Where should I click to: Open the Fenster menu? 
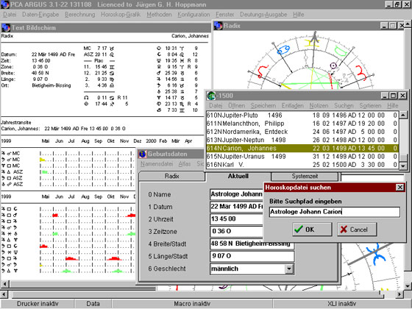tap(225, 15)
